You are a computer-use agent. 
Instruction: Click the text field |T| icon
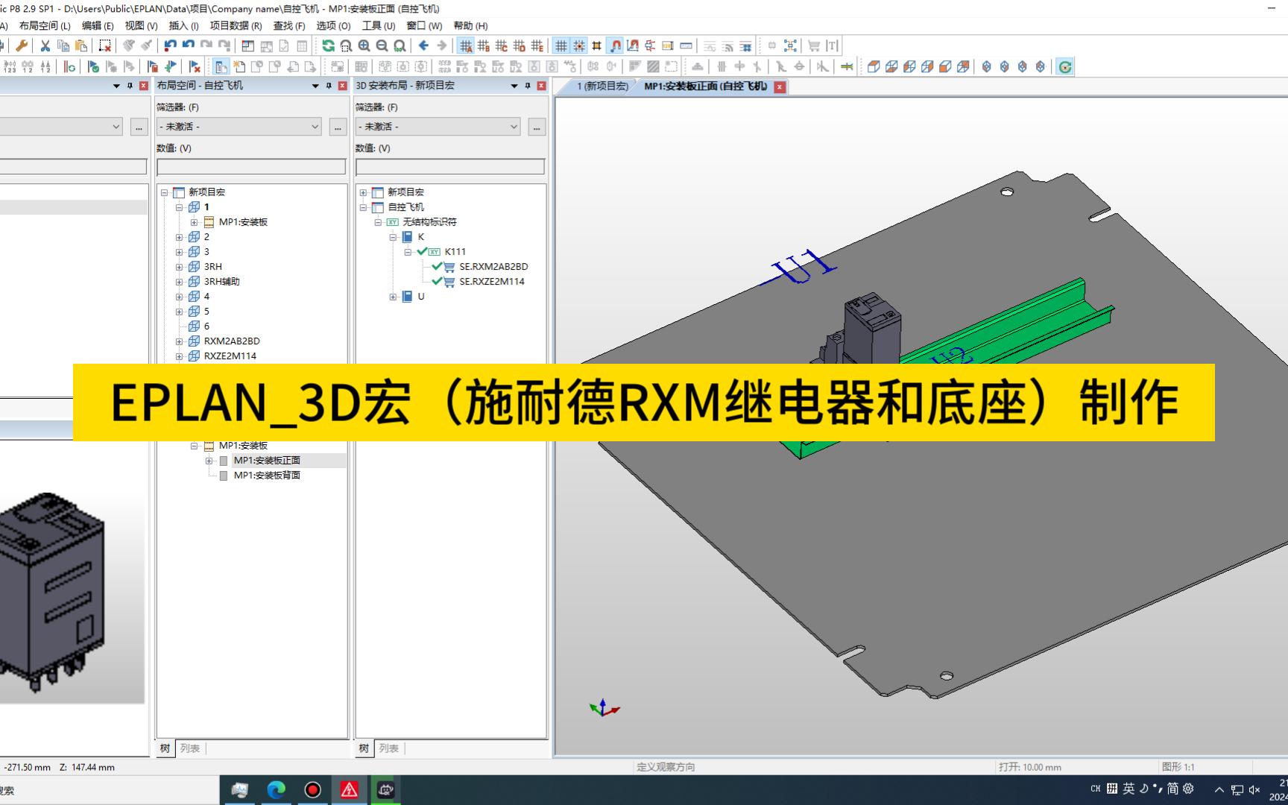[832, 45]
